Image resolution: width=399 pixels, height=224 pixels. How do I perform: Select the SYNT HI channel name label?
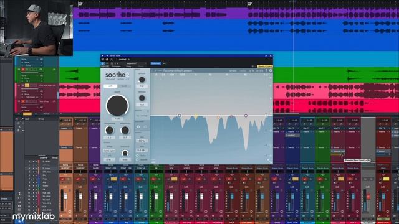tap(141, 169)
